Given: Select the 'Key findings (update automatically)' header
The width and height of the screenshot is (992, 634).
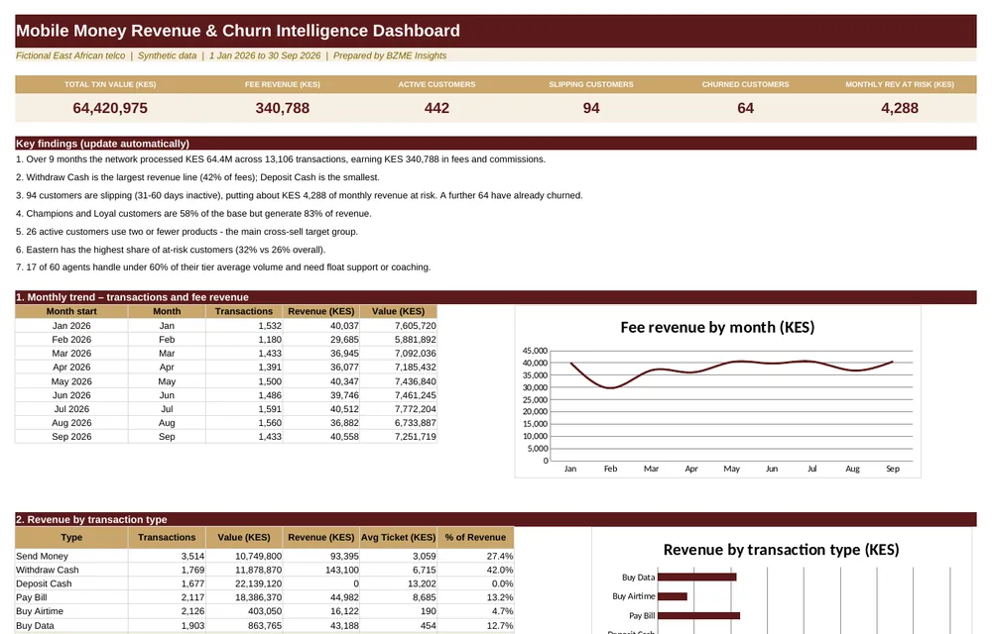Looking at the screenshot, I should click(102, 144).
